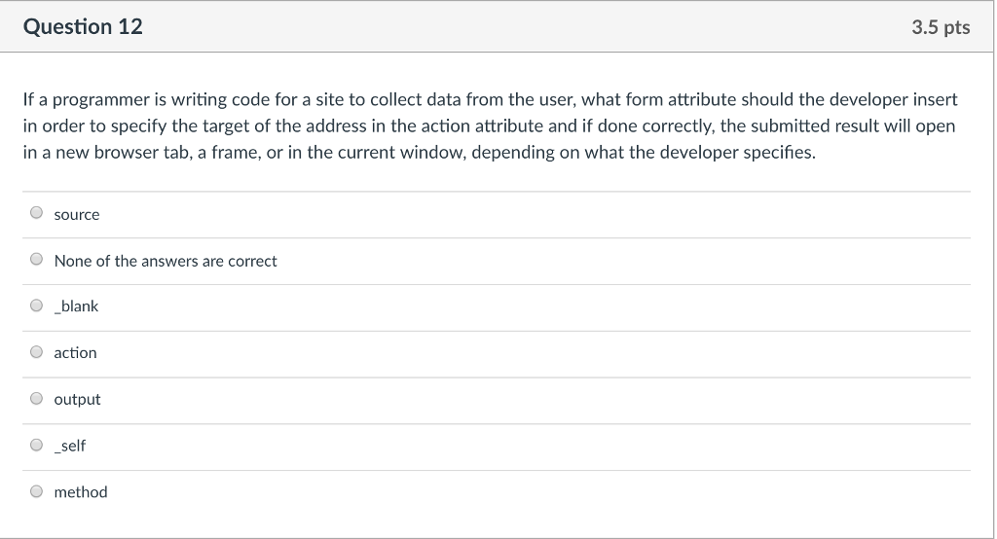Click the '3.5 pts' points label
997x539 pixels.
click(x=941, y=27)
